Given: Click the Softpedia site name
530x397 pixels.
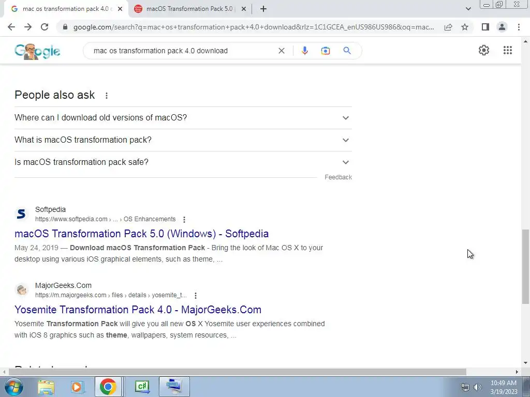Looking at the screenshot, I should point(50,209).
